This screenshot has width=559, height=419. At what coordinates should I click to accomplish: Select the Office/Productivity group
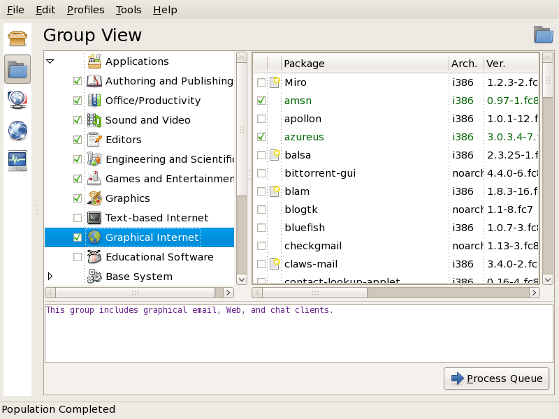pos(152,101)
